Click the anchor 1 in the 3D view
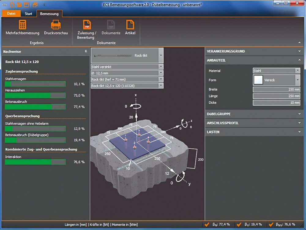The image size is (306, 230). [x=126, y=139]
